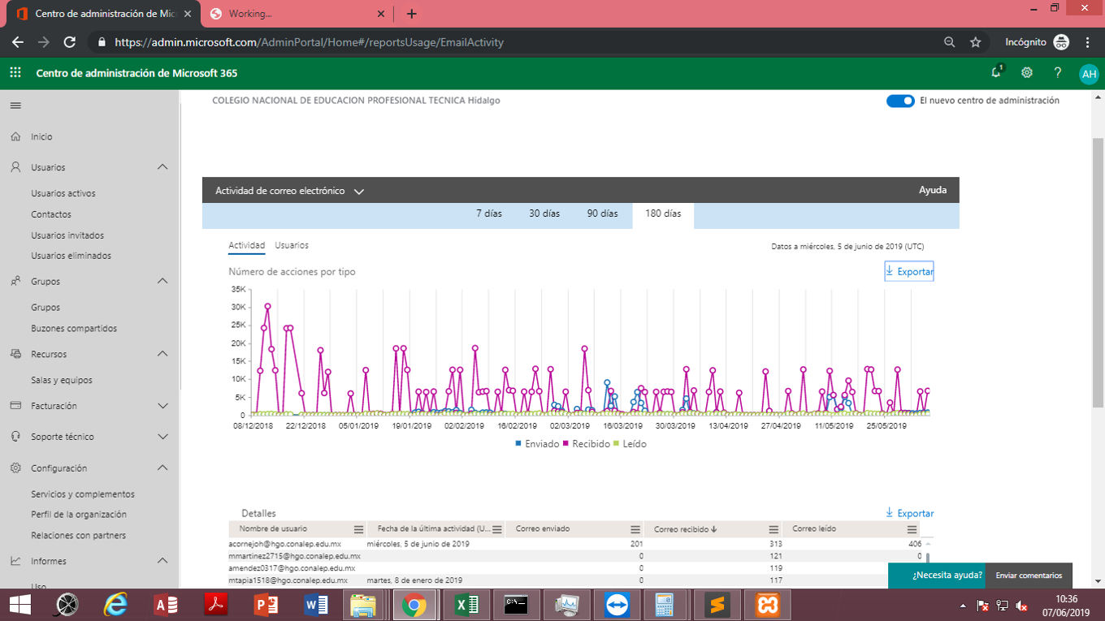Select the 90 días period tab

click(x=602, y=213)
